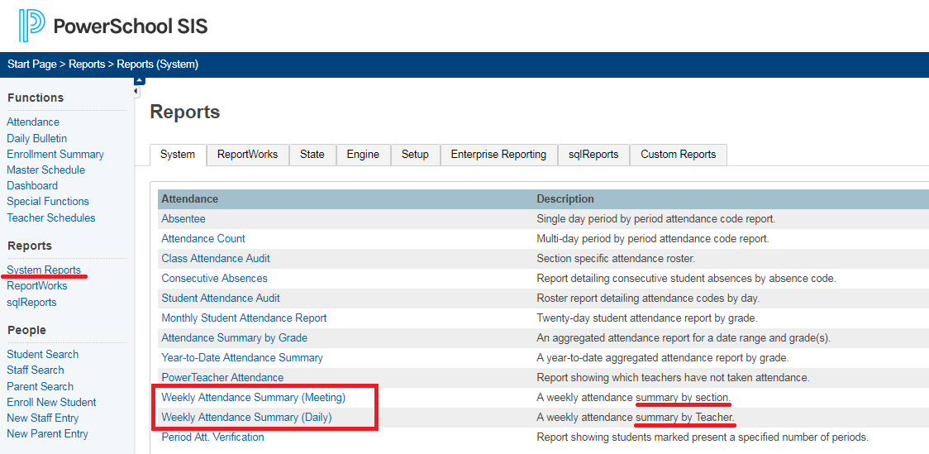Click the PowerSchool SIS logo
Screen dimensions: 929x454
(113, 26)
